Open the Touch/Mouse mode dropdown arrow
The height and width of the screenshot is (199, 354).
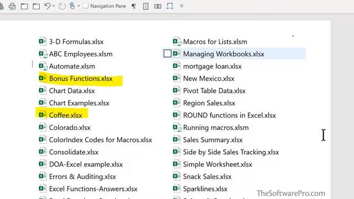(79, 6)
